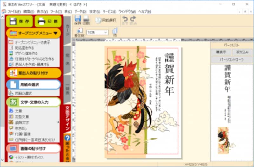Screen dimensions: 254x167
Task: Click the パーツコントローラ button
Action: pos(232,60)
